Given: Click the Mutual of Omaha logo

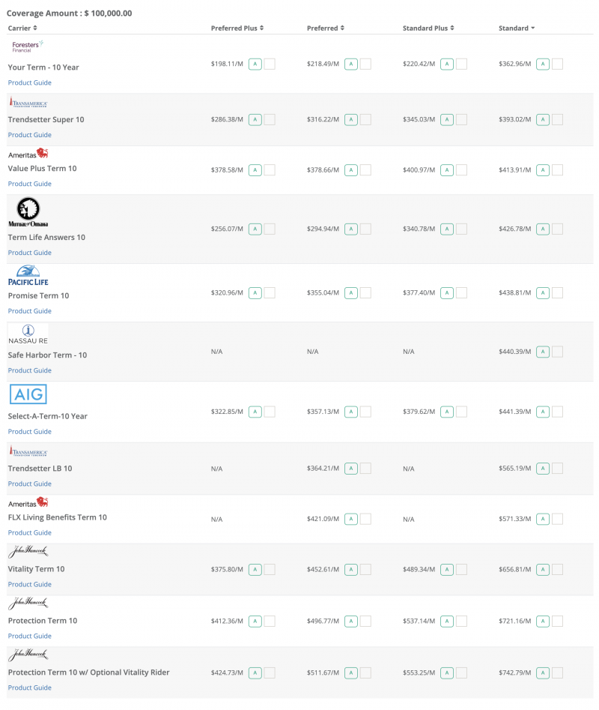Looking at the screenshot, I should pos(28,212).
